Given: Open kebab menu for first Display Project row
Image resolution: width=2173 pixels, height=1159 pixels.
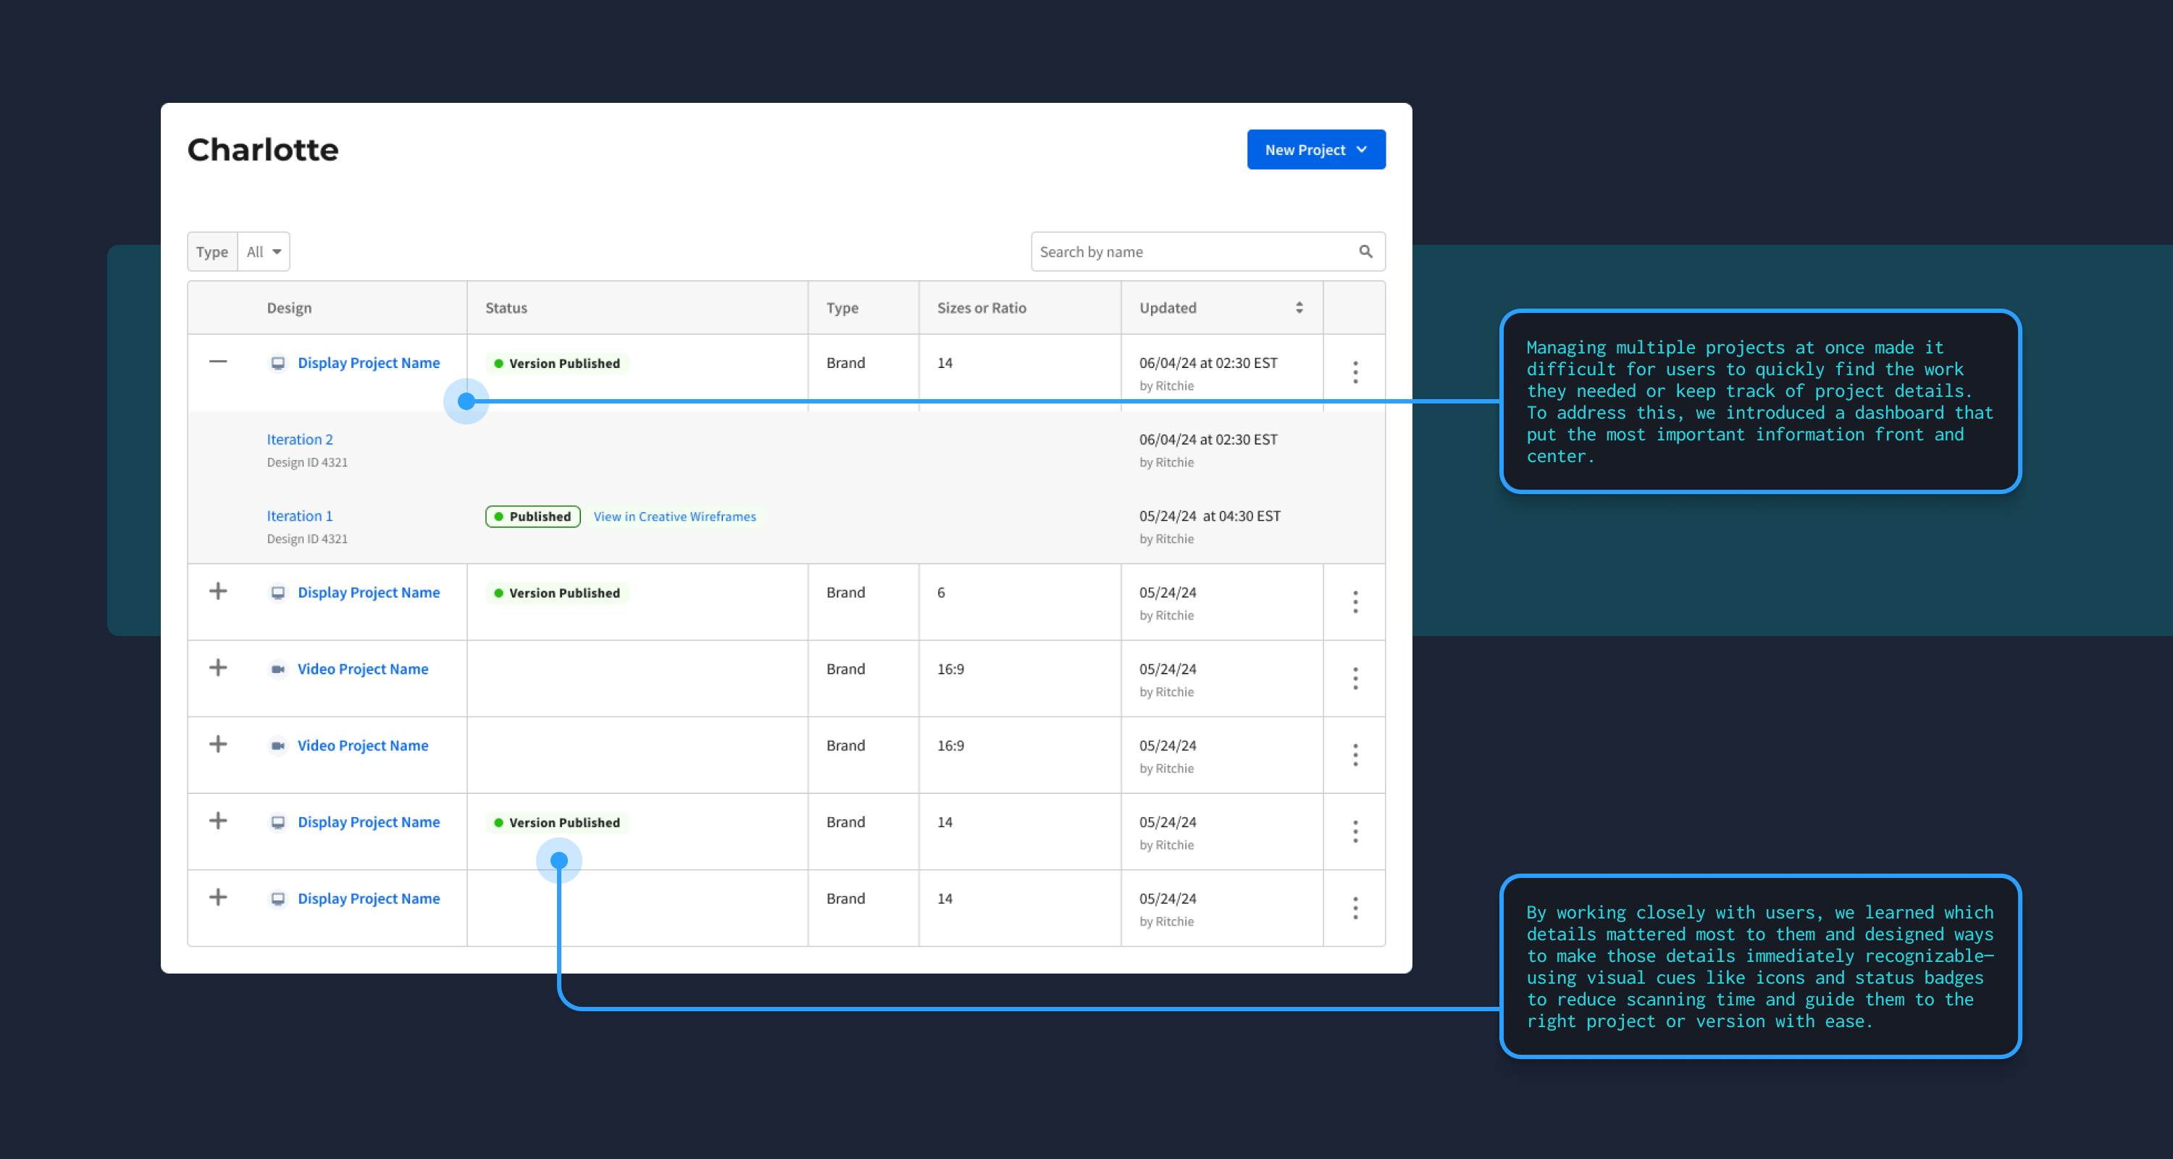Looking at the screenshot, I should (x=1355, y=372).
